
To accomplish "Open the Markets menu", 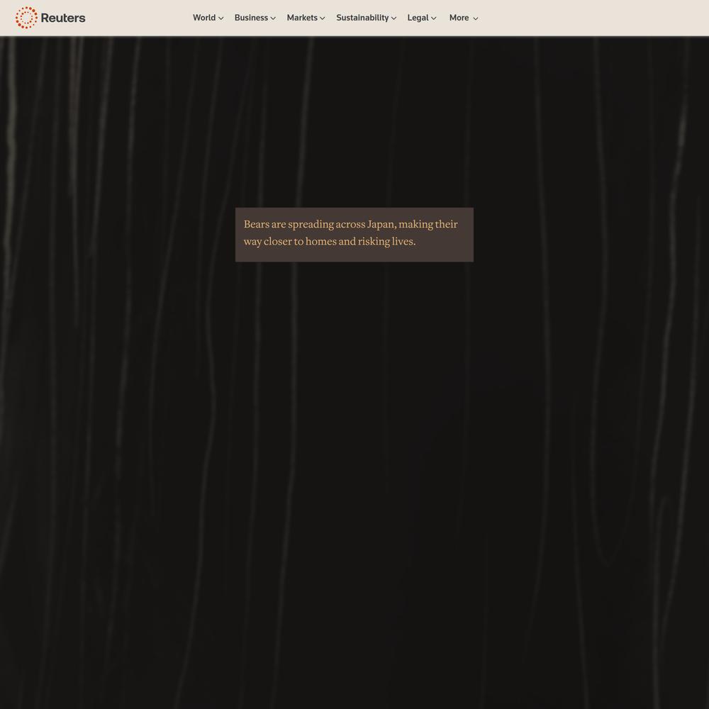I will (302, 18).
